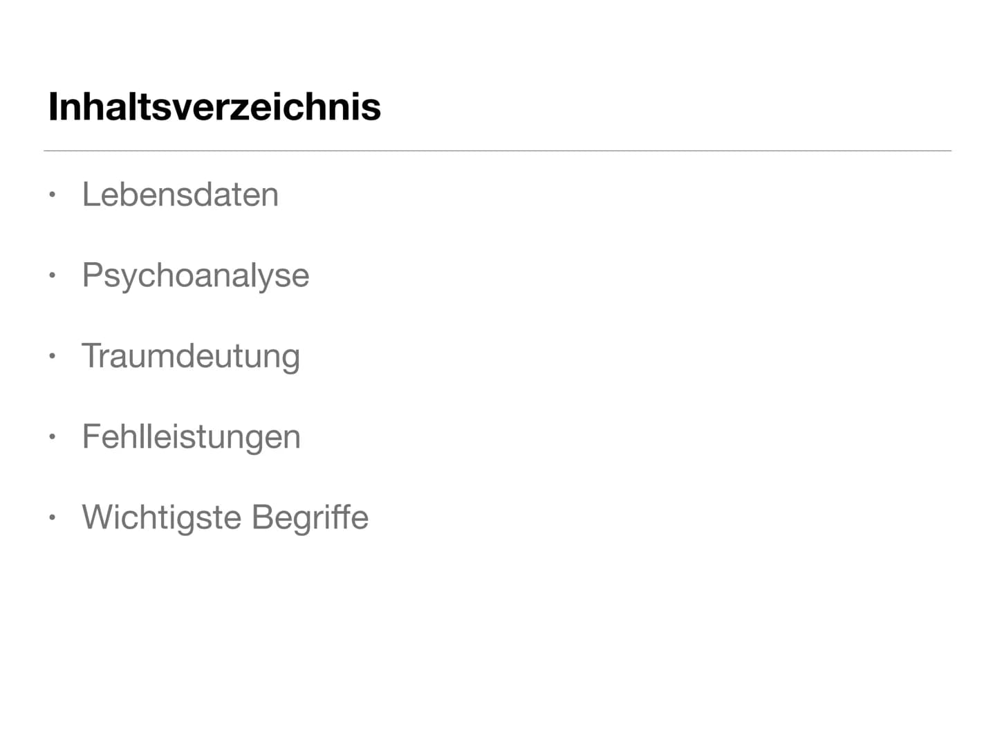Viewport: 995px width, 747px height.
Task: Place cursor at end of Lebensdaten
Action: coord(279,194)
